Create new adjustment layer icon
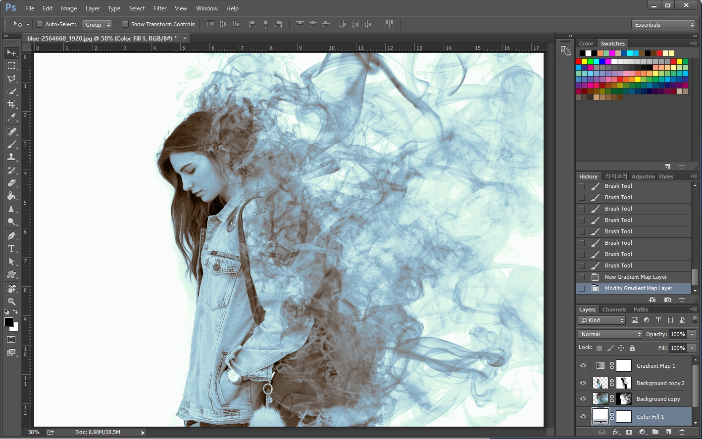Viewport: 702px width, 439px height. coord(642,432)
